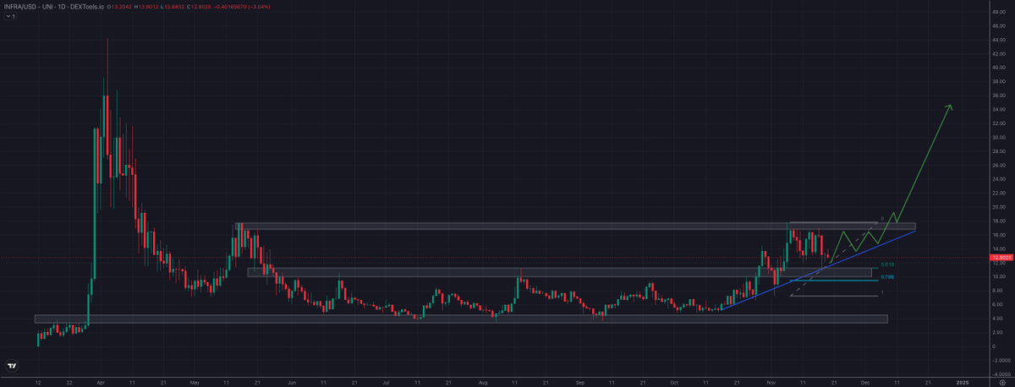The height and width of the screenshot is (387, 1015).
Task: Click the 4.00 price axis label
Action: pyautogui.click(x=999, y=318)
